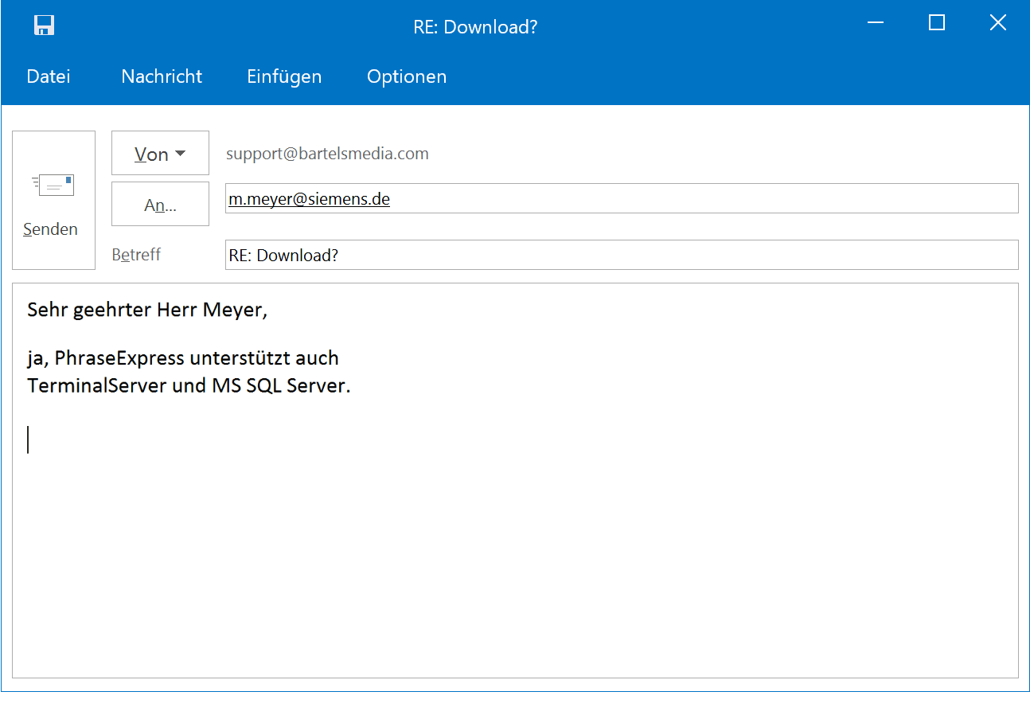Click the greeting line "Sehr geehrter Herr Meyer,"
The width and height of the screenshot is (1030, 719).
click(147, 310)
